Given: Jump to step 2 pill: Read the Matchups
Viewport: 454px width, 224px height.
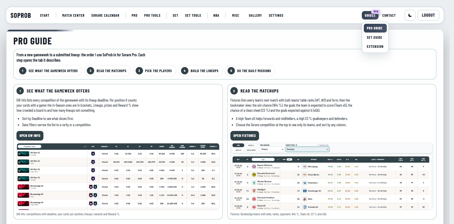Looking at the screenshot, I should pyautogui.click(x=108, y=71).
